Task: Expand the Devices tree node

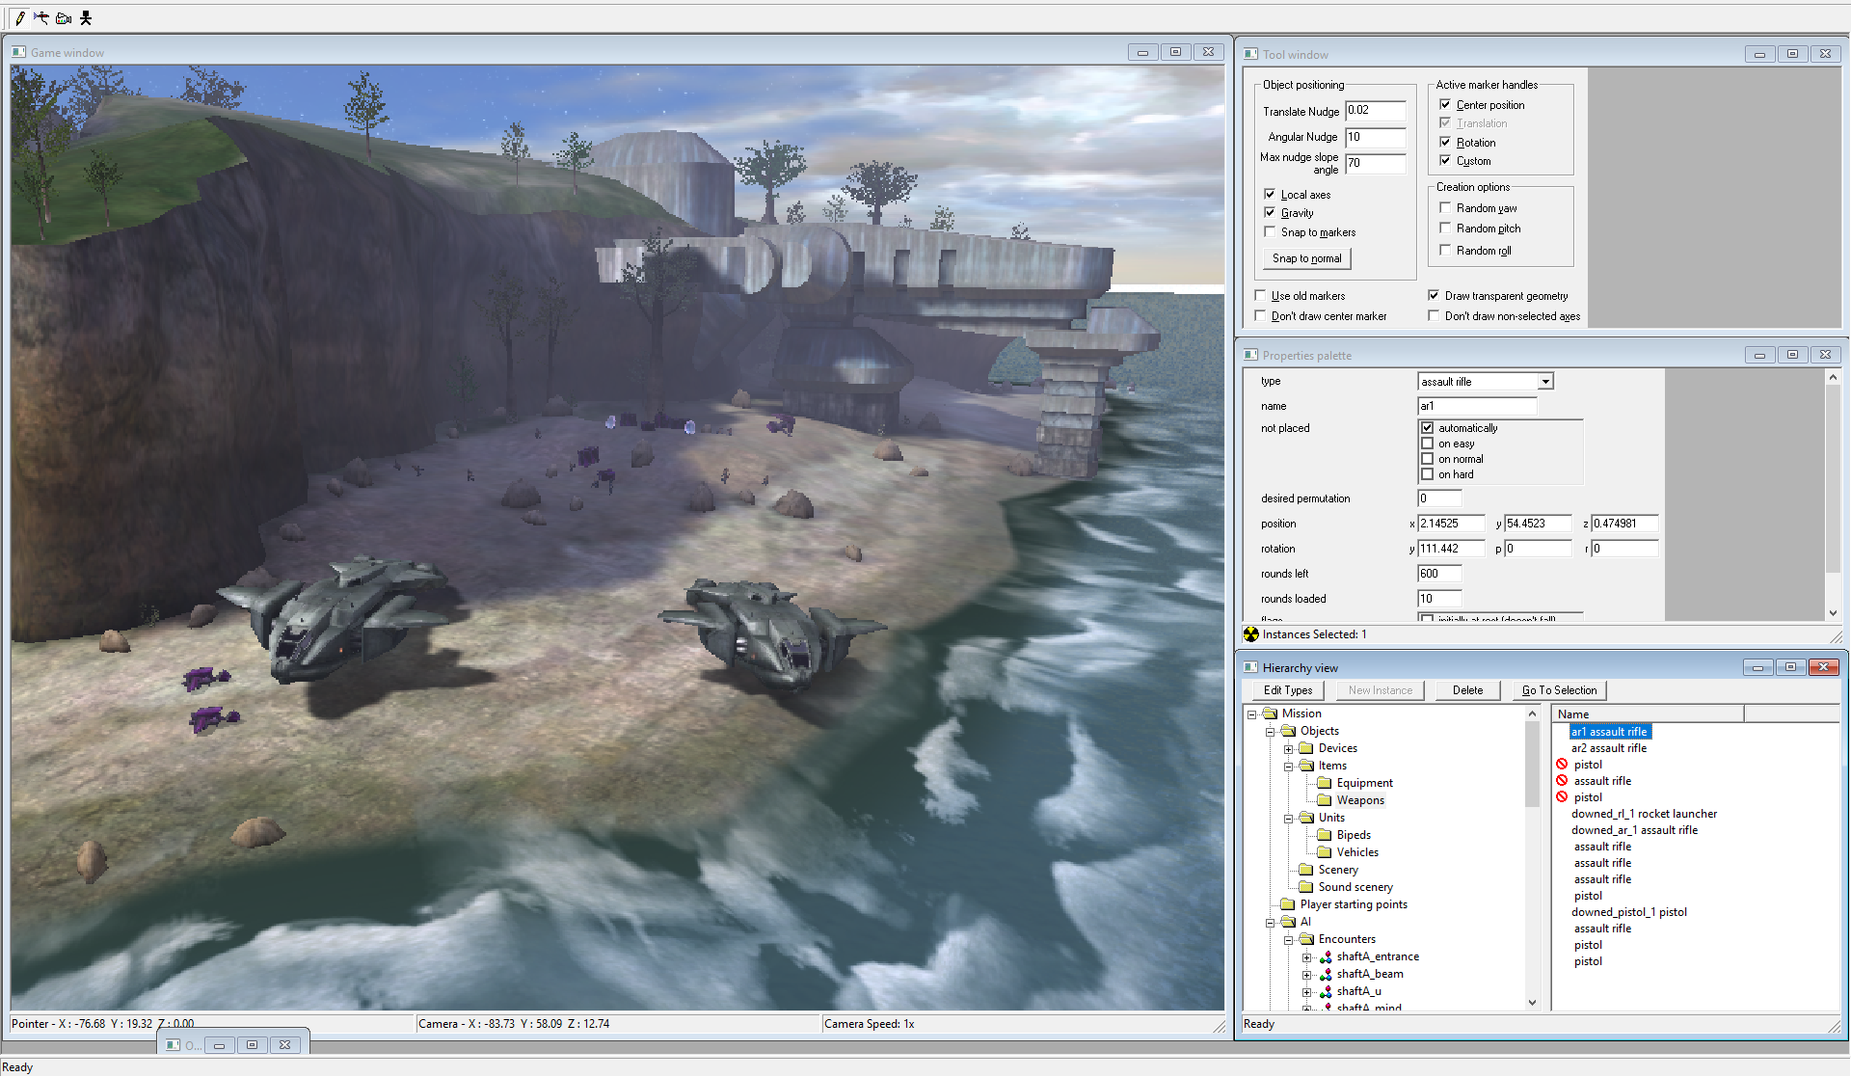Action: (x=1288, y=748)
